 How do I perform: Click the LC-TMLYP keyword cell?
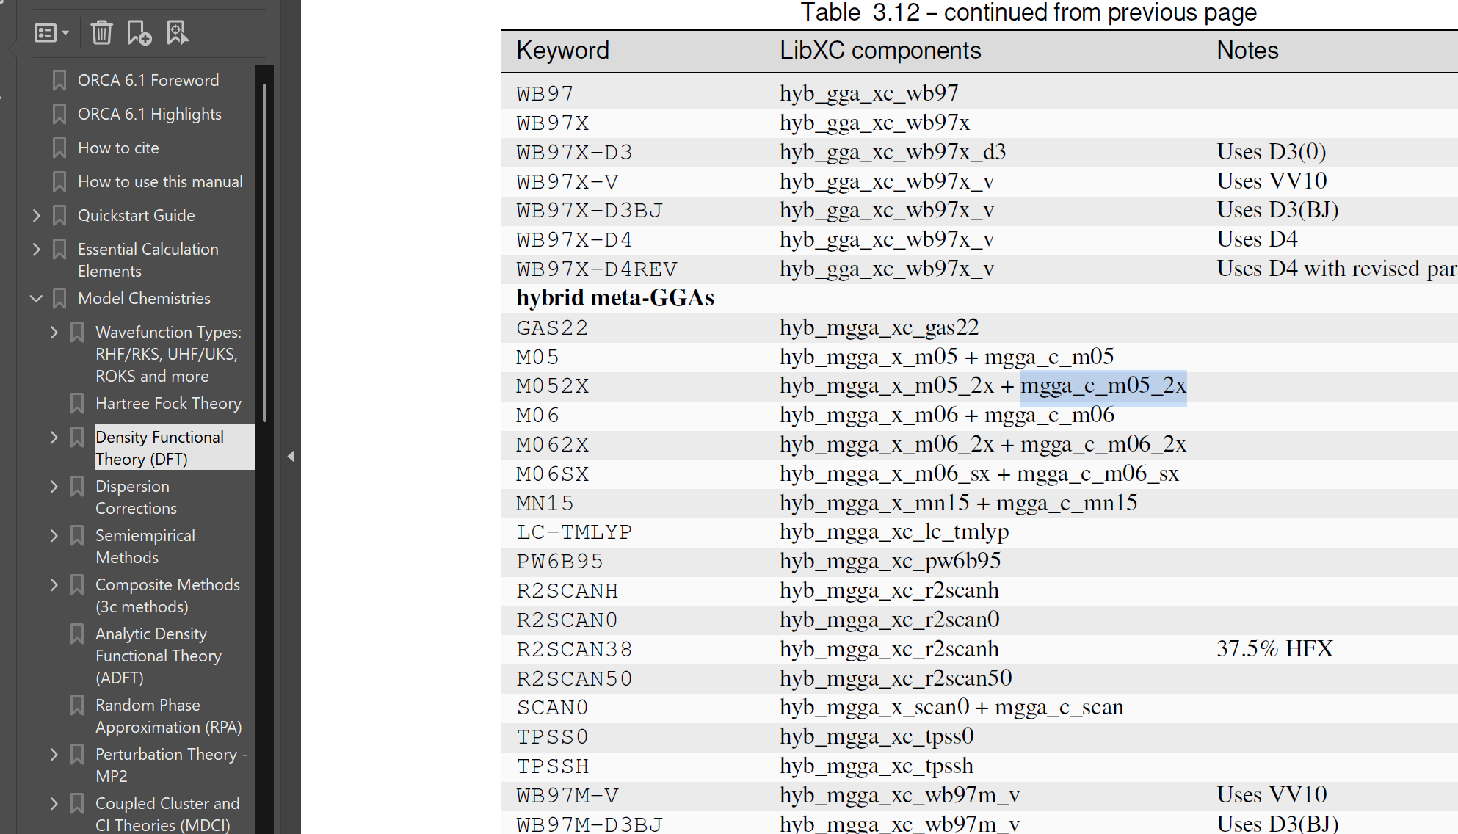pos(574,532)
